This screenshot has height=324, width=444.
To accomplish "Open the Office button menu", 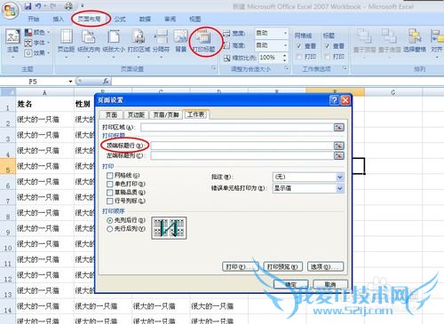I will [x=11, y=11].
